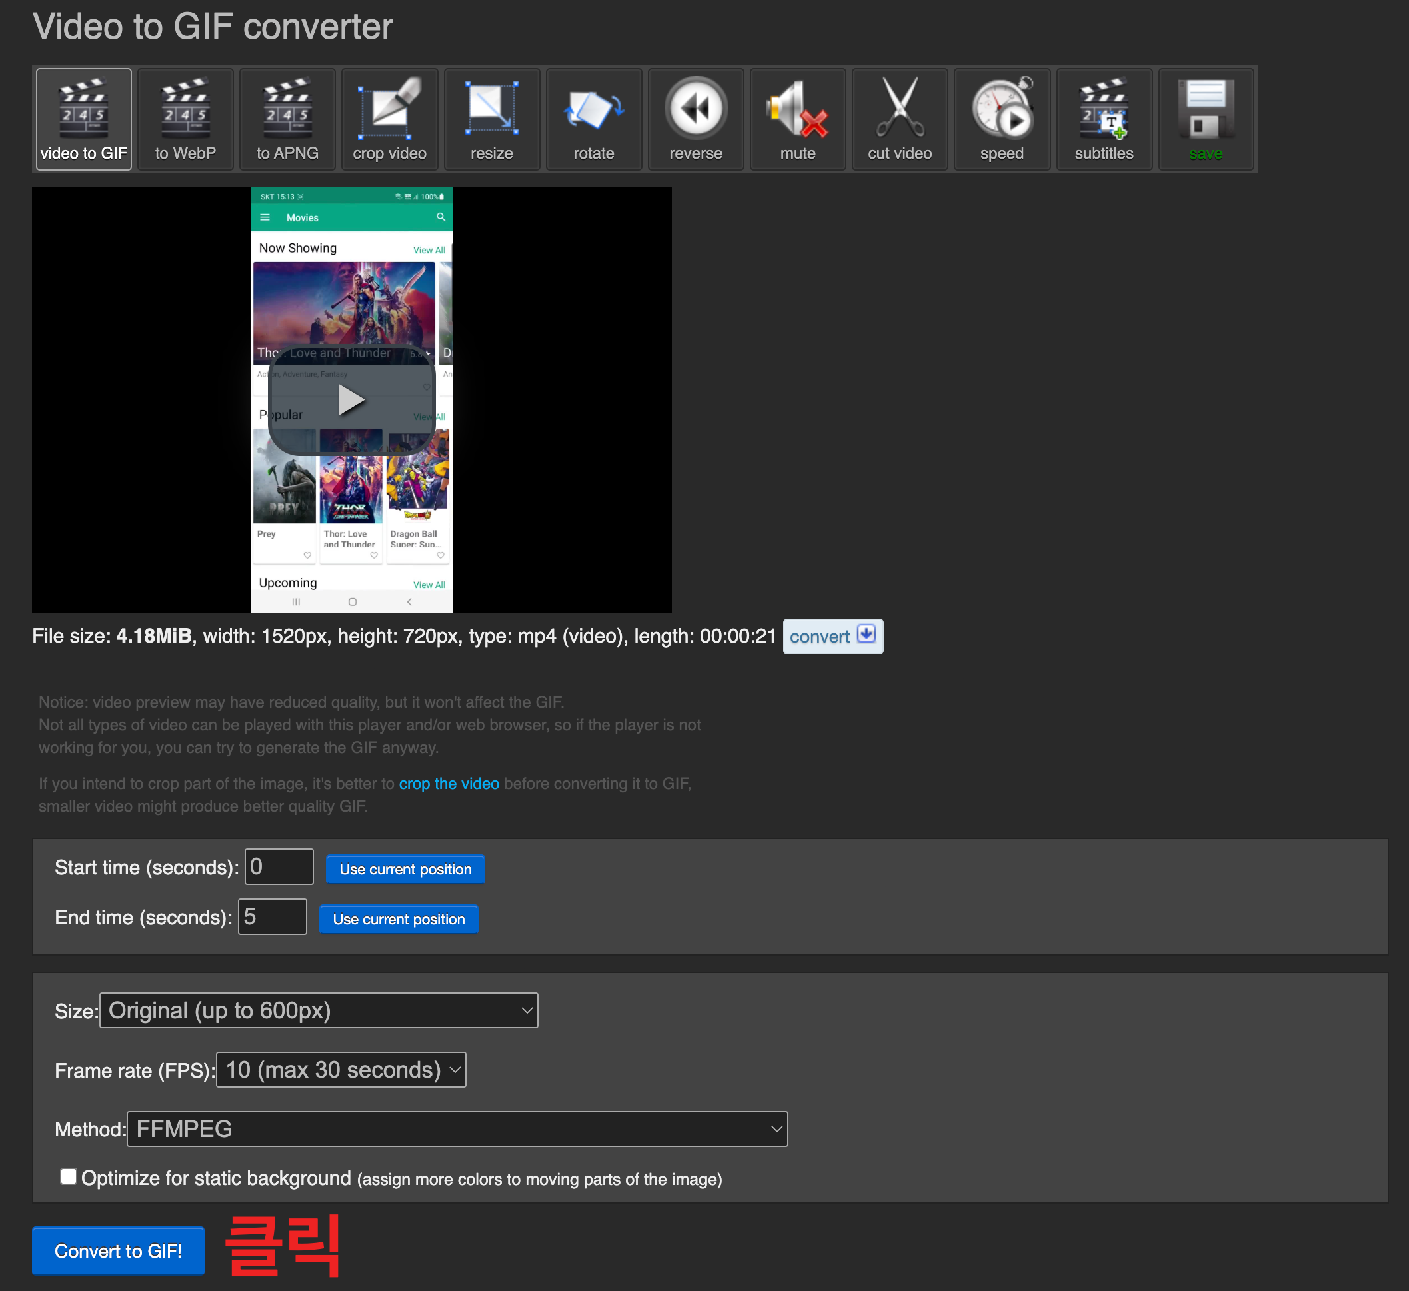This screenshot has height=1291, width=1409.
Task: Open the rotate video tool
Action: [x=593, y=119]
